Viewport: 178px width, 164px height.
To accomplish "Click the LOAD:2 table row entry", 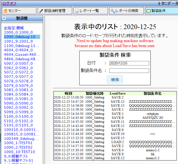I will tap(118, 142).
